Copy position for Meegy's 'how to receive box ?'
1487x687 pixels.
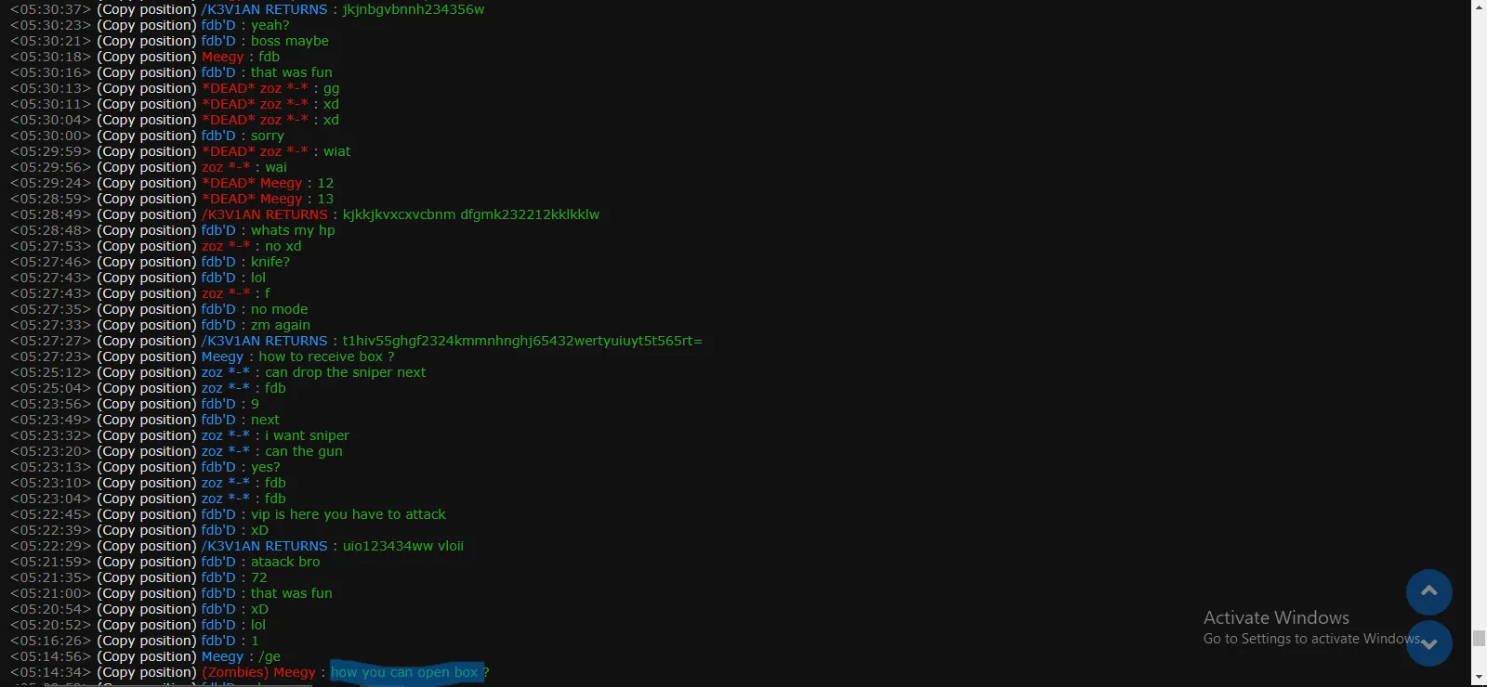(147, 356)
